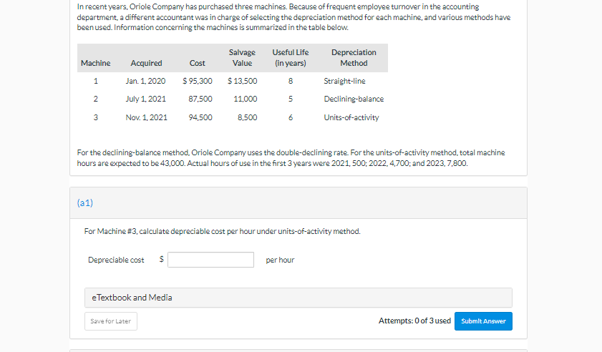Click the Units-of-activity method cell

pyautogui.click(x=351, y=117)
